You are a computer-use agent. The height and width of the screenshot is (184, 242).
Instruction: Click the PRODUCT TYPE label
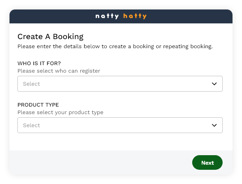(38, 105)
